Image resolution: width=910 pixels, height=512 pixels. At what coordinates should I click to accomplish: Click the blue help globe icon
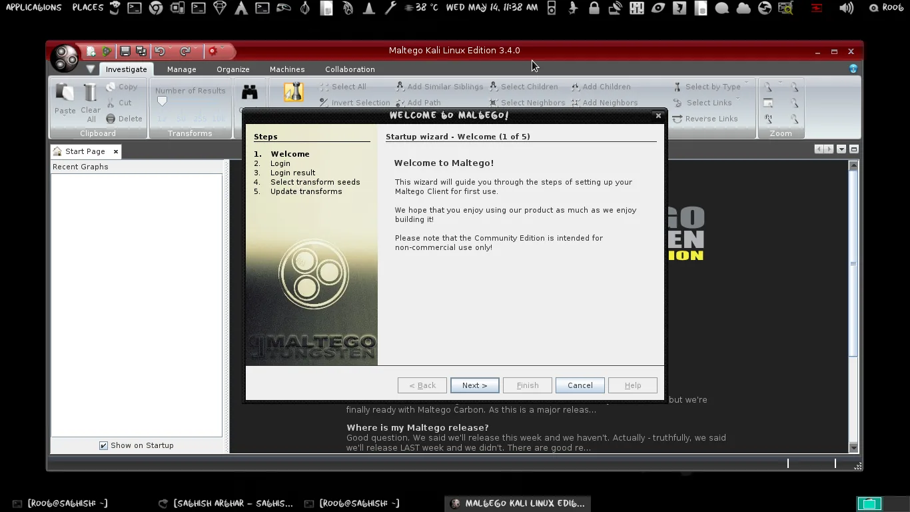click(x=853, y=69)
